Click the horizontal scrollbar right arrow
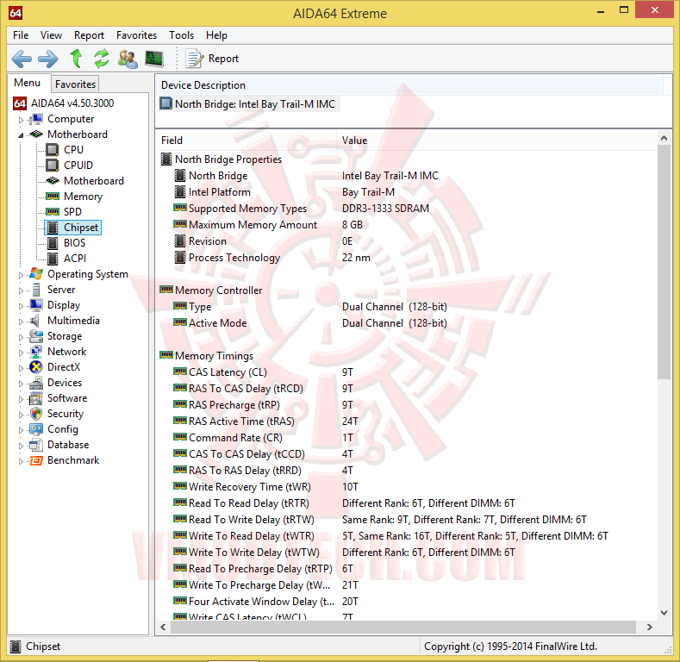Viewport: 680px width, 662px height. [x=649, y=627]
